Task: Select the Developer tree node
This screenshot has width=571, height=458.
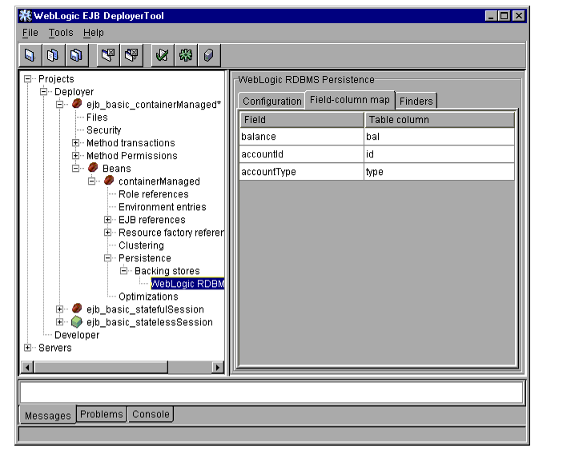Action: pyautogui.click(x=77, y=335)
